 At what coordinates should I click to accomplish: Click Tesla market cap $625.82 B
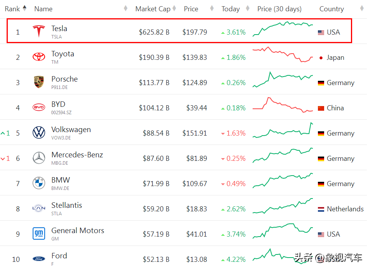tap(154, 32)
